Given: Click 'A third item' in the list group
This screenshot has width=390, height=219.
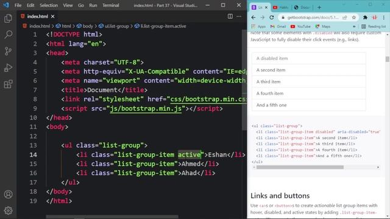Looking at the screenshot, I should [309, 82].
